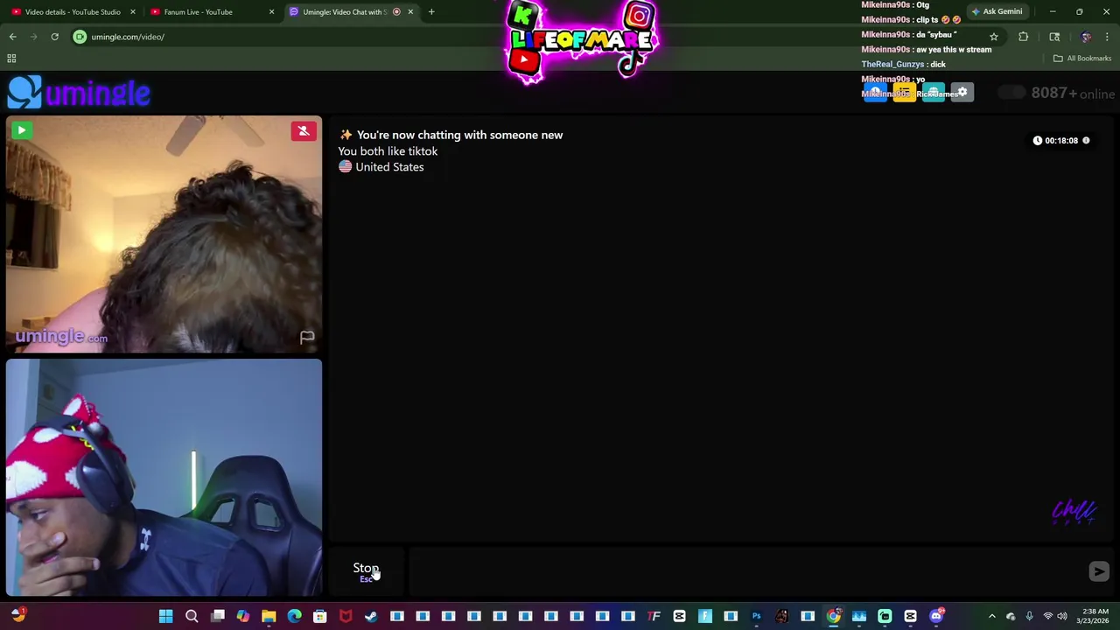Bookmark this page with the star icon
The width and height of the screenshot is (1120, 630).
[994, 37]
